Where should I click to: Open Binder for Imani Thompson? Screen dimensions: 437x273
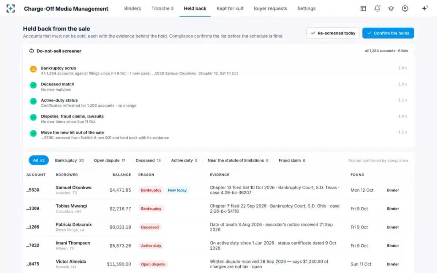click(393, 246)
